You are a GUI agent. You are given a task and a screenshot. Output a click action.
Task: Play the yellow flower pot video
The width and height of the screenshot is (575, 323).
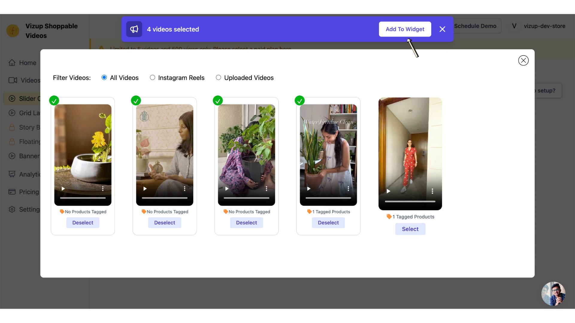tap(63, 189)
